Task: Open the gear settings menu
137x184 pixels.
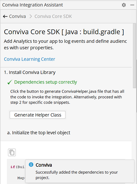Action: (124, 5)
